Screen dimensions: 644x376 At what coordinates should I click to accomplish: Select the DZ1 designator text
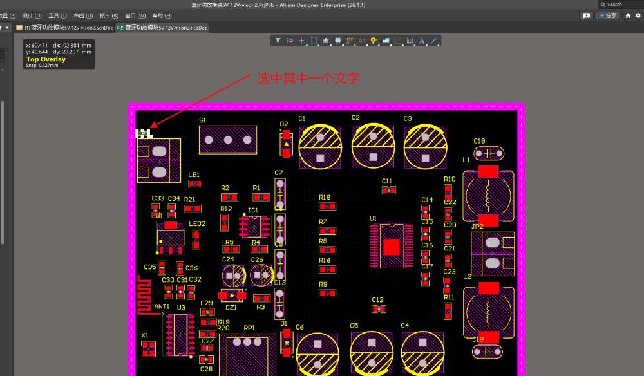click(231, 308)
